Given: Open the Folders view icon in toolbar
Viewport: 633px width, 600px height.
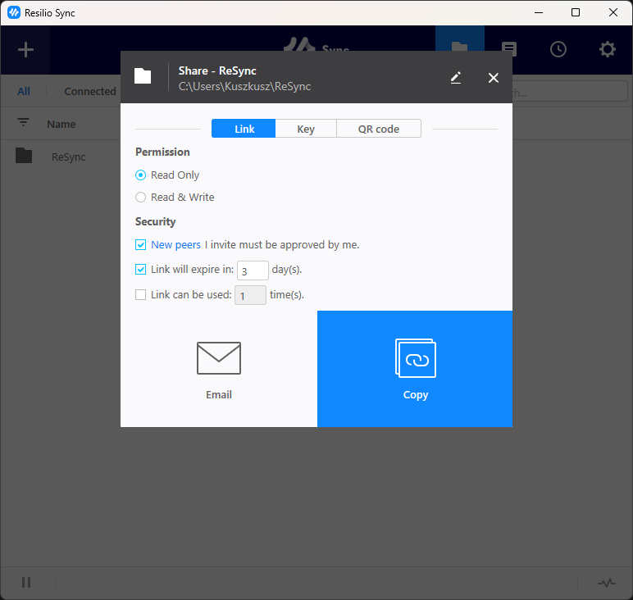Looking at the screenshot, I should 459,46.
